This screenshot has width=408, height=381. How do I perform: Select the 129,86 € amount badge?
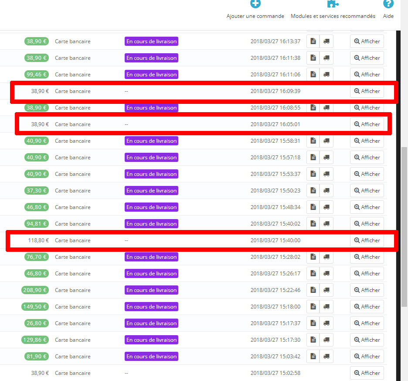pos(35,340)
